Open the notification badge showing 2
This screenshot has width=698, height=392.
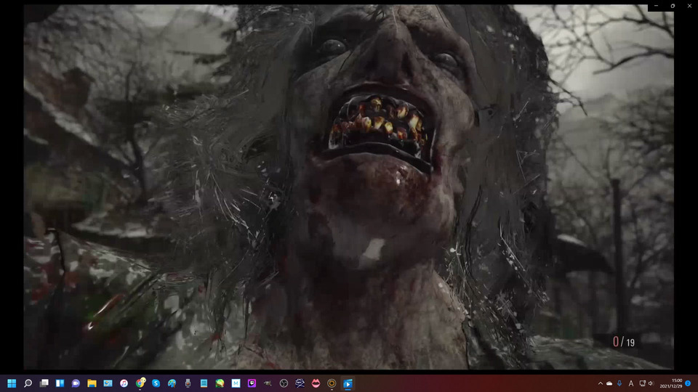[688, 383]
